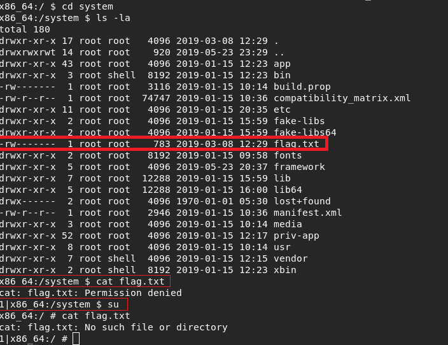This screenshot has width=448, height=345.
Task: Click the terminal cursor block at prompt
Action: pyautogui.click(x=76, y=339)
